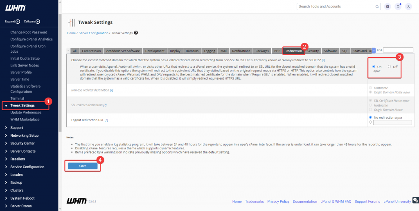
Task: Open the Documentation footer link
Action: pos(305,202)
